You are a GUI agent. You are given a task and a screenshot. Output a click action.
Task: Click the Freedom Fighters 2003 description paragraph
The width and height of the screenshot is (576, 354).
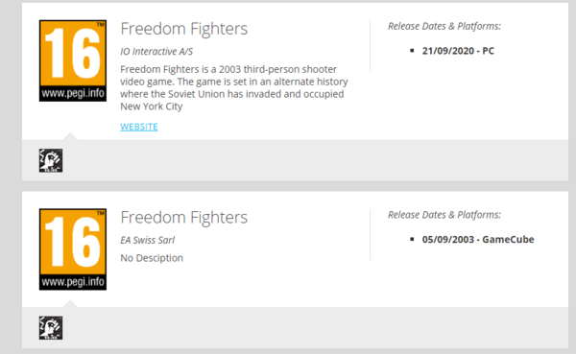point(234,87)
